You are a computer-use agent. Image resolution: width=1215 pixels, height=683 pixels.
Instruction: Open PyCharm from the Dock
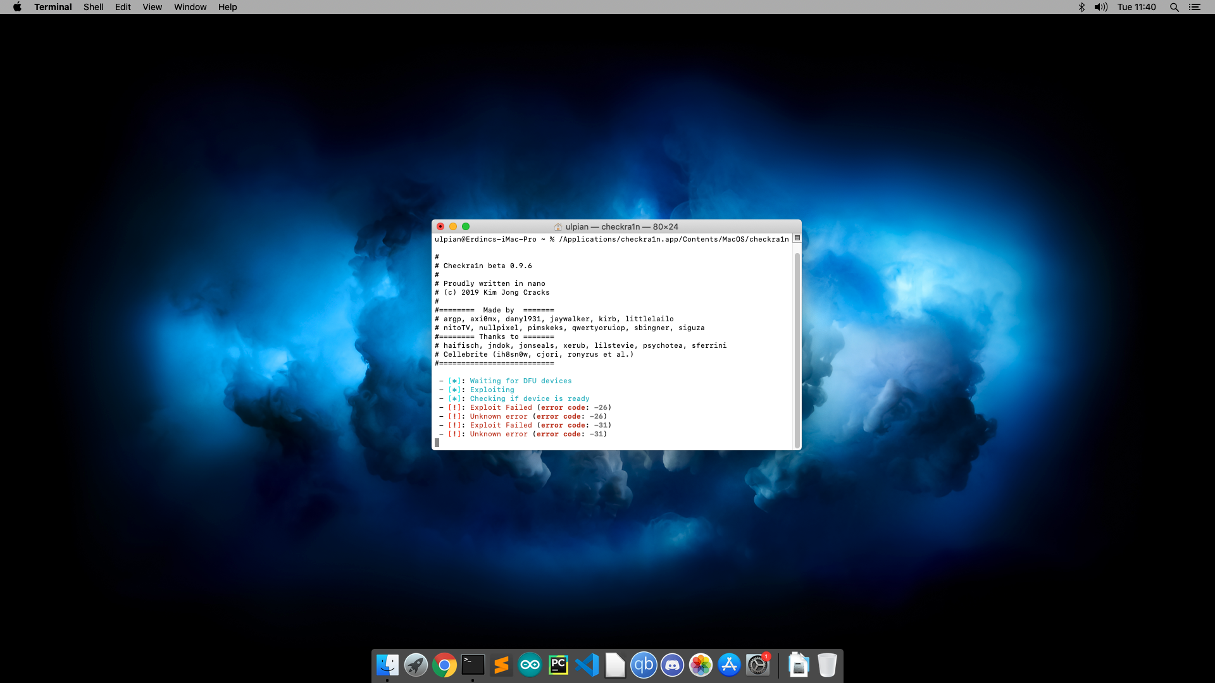(558, 665)
